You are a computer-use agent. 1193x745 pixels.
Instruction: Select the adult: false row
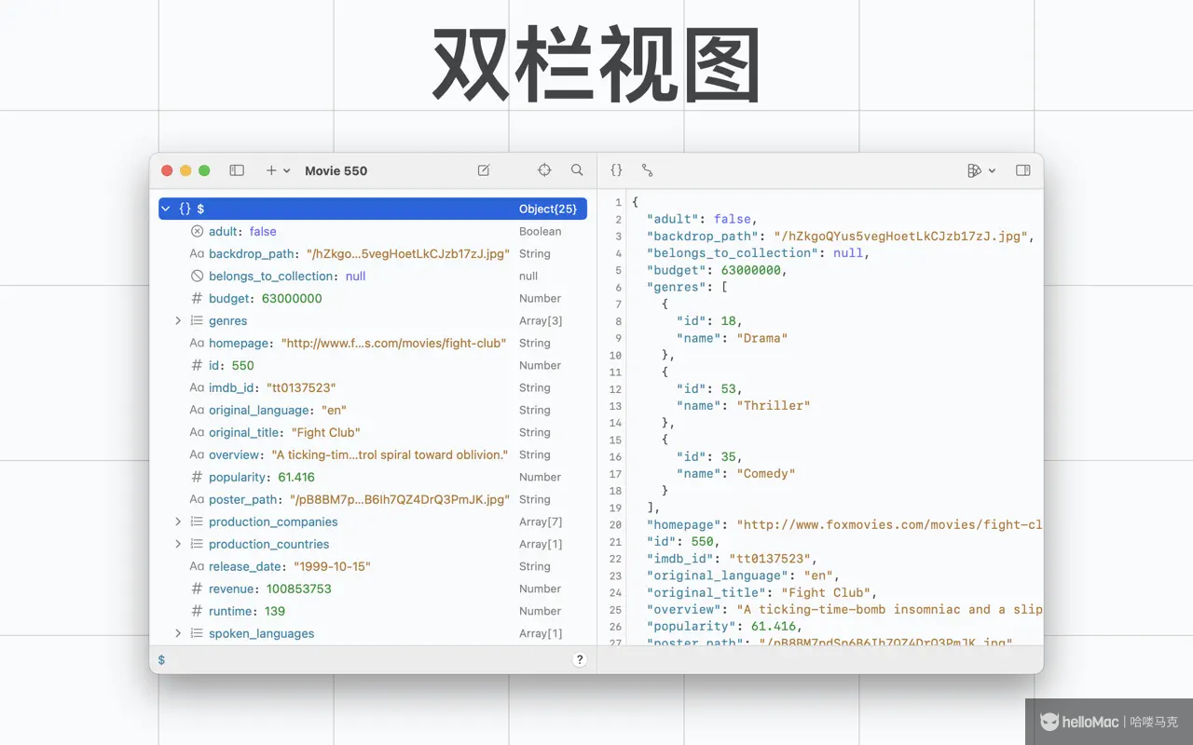click(373, 231)
